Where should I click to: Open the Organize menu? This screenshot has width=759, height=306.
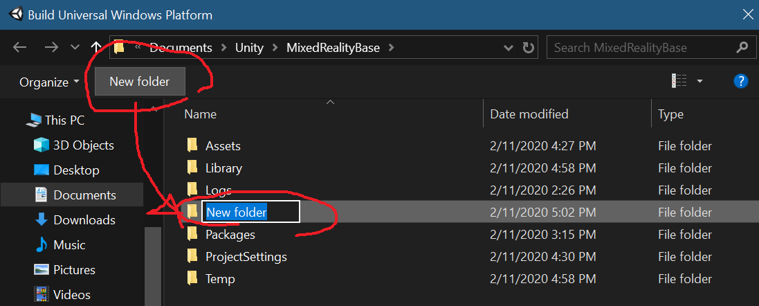(49, 82)
